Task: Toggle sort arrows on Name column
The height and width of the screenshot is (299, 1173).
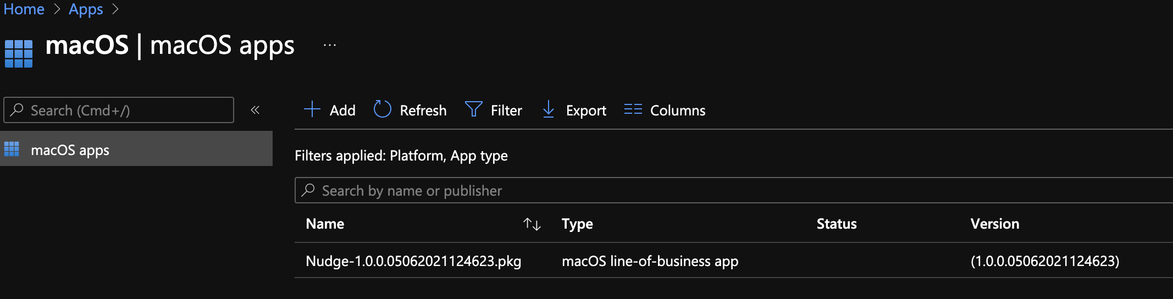Action: click(x=532, y=224)
